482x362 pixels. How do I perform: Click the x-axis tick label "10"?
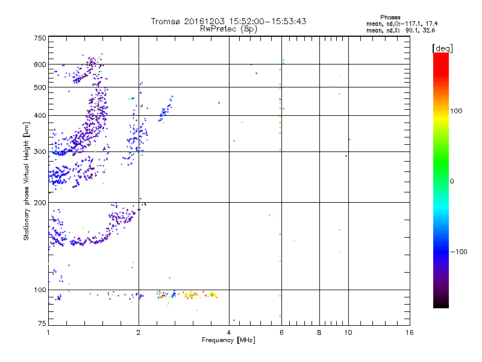348,332
